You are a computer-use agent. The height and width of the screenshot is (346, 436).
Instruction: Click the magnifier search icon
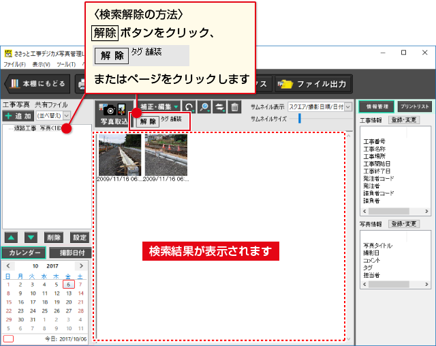click(x=204, y=107)
